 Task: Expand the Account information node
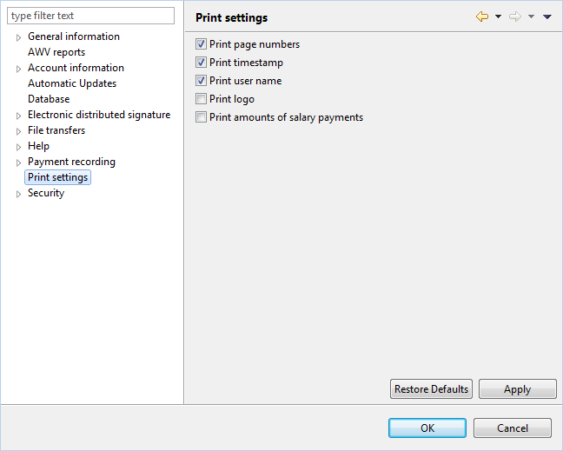(18, 69)
